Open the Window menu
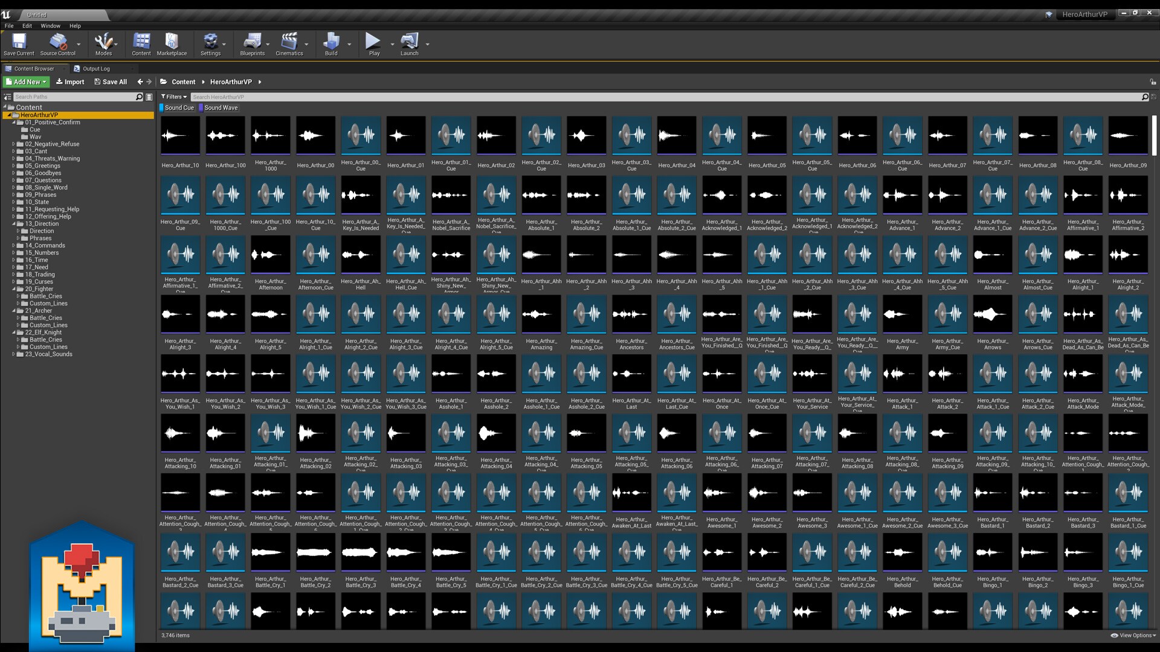Screen dimensions: 1160x652 (50, 26)
